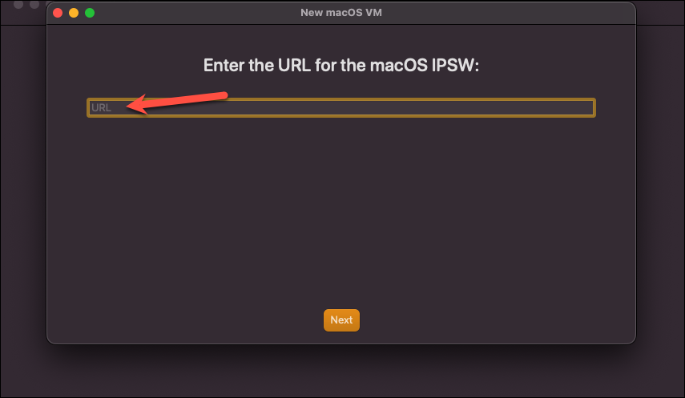Click the dark background window below the dialog

341,372
